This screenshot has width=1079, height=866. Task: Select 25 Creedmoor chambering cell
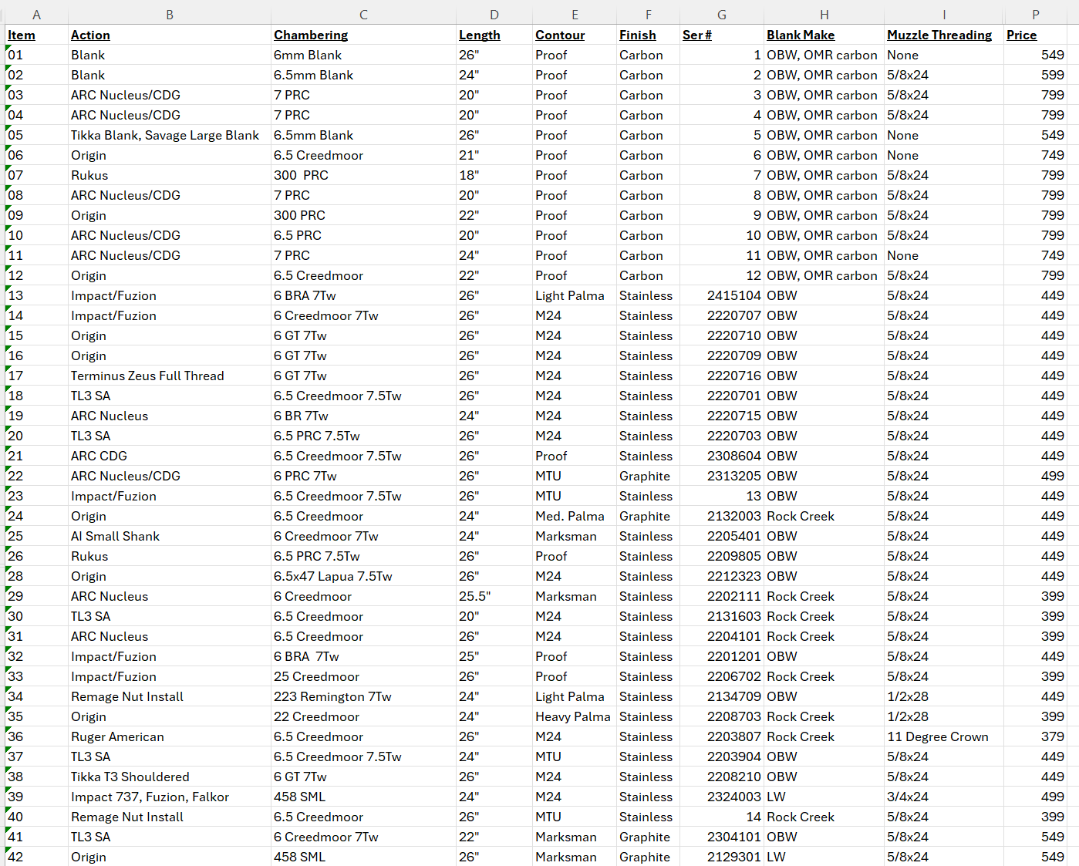(x=363, y=676)
